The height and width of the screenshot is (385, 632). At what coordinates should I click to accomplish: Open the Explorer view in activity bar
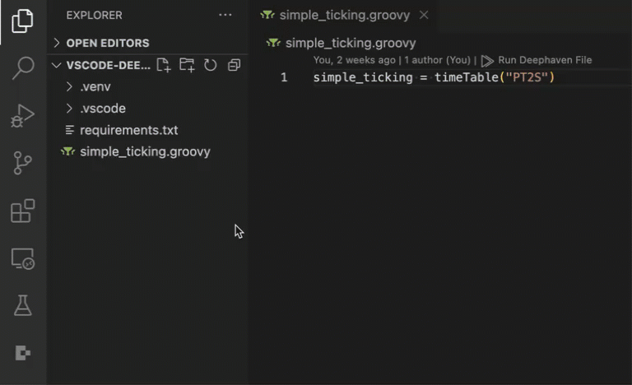click(23, 21)
